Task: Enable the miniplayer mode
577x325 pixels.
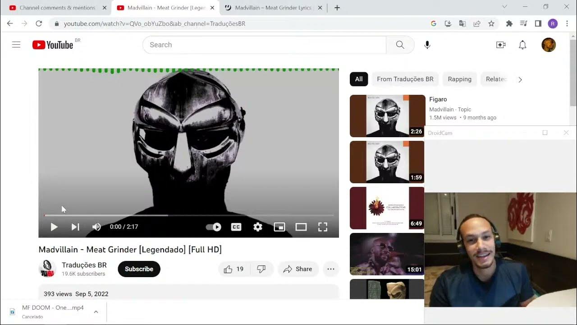Action: (x=279, y=227)
